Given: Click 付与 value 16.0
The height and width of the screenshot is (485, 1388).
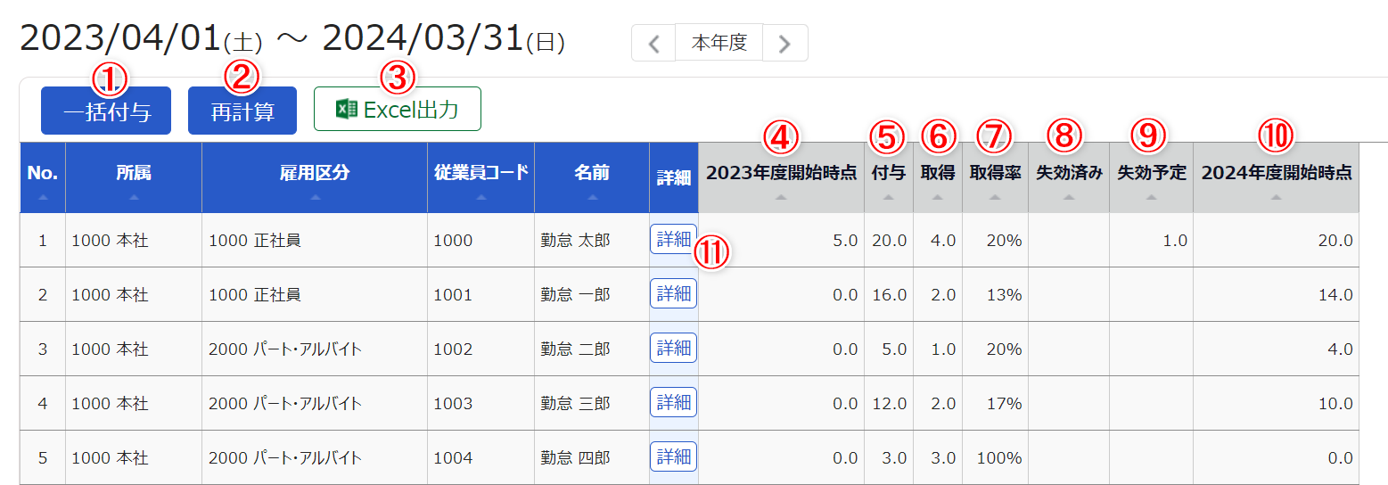Looking at the screenshot, I should 890,294.
